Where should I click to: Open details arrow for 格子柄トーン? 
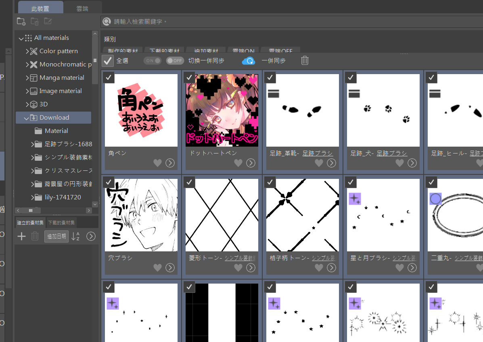click(x=331, y=268)
